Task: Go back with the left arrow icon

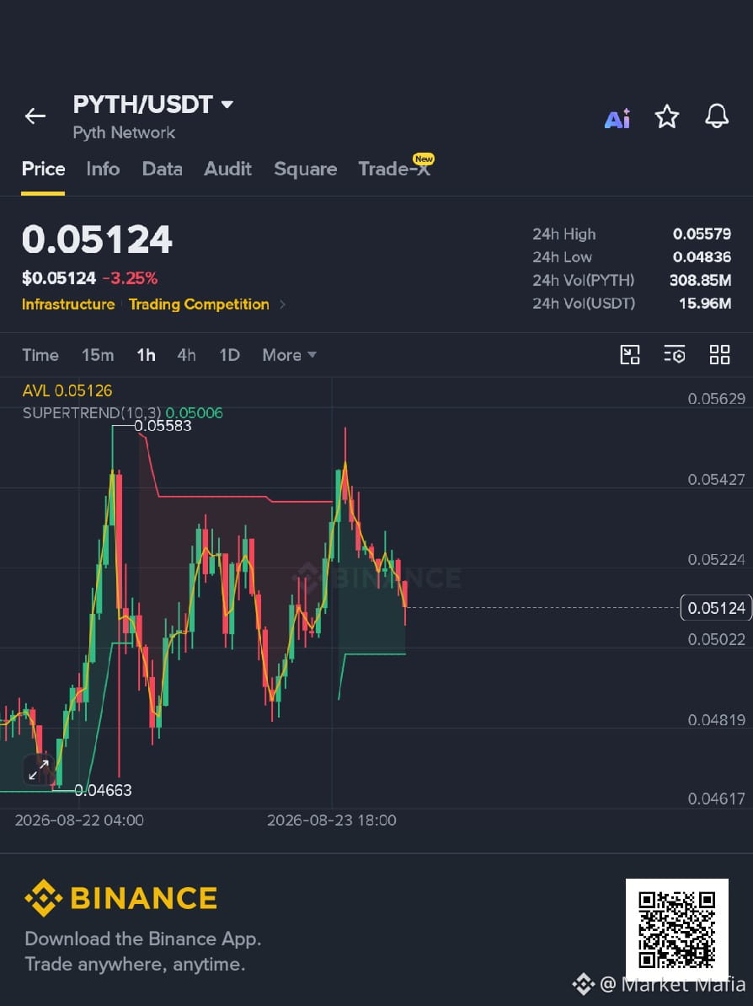Action: click(35, 116)
